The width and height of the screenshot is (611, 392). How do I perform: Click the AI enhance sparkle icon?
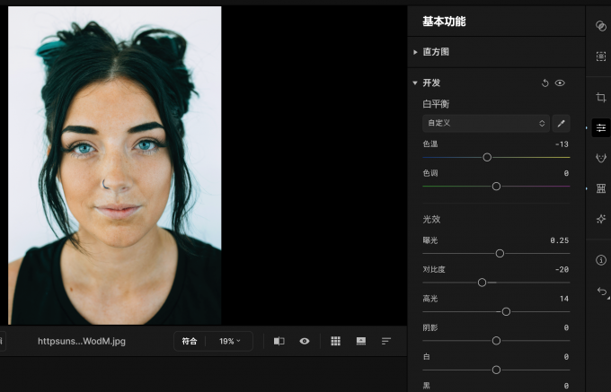[x=601, y=219]
